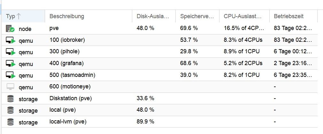
Task: Click the running VM icon for iobroker
Action: click(x=11, y=40)
